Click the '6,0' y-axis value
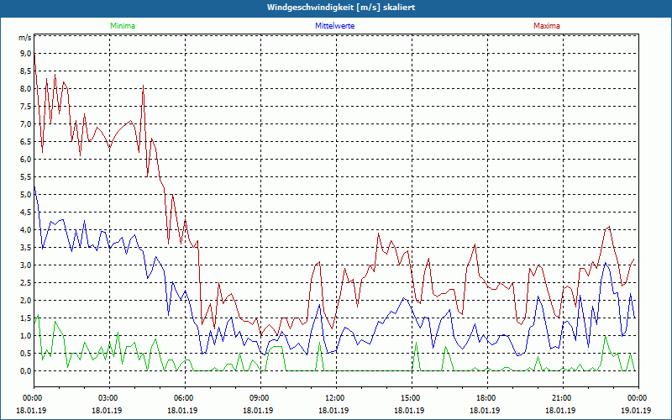 pos(26,160)
